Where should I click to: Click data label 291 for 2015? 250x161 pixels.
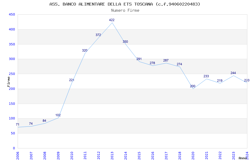[x=139, y=59]
